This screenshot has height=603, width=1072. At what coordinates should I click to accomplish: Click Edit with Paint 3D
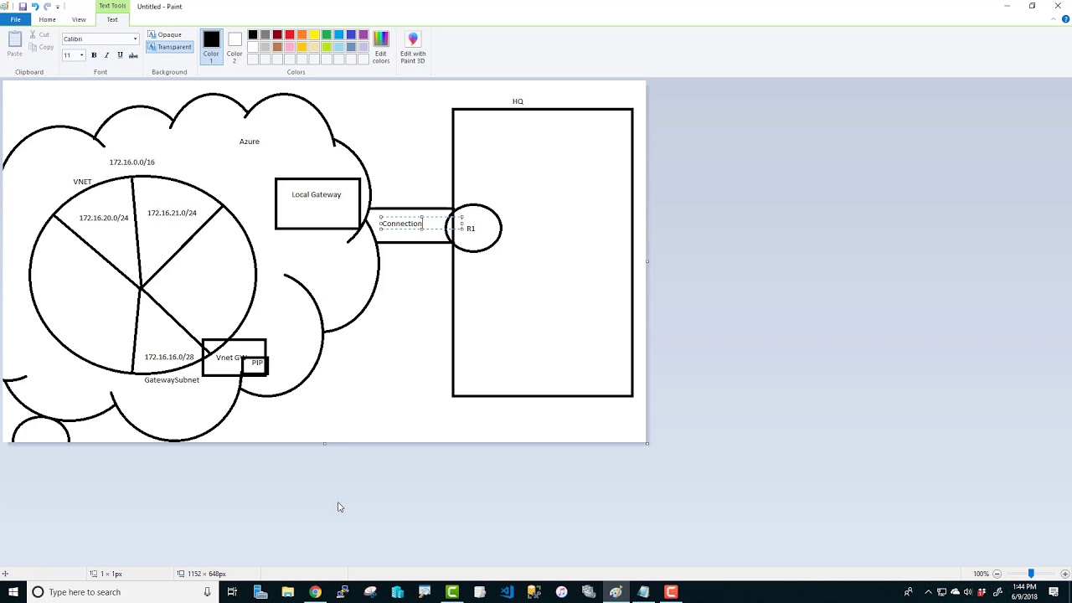[x=413, y=47]
